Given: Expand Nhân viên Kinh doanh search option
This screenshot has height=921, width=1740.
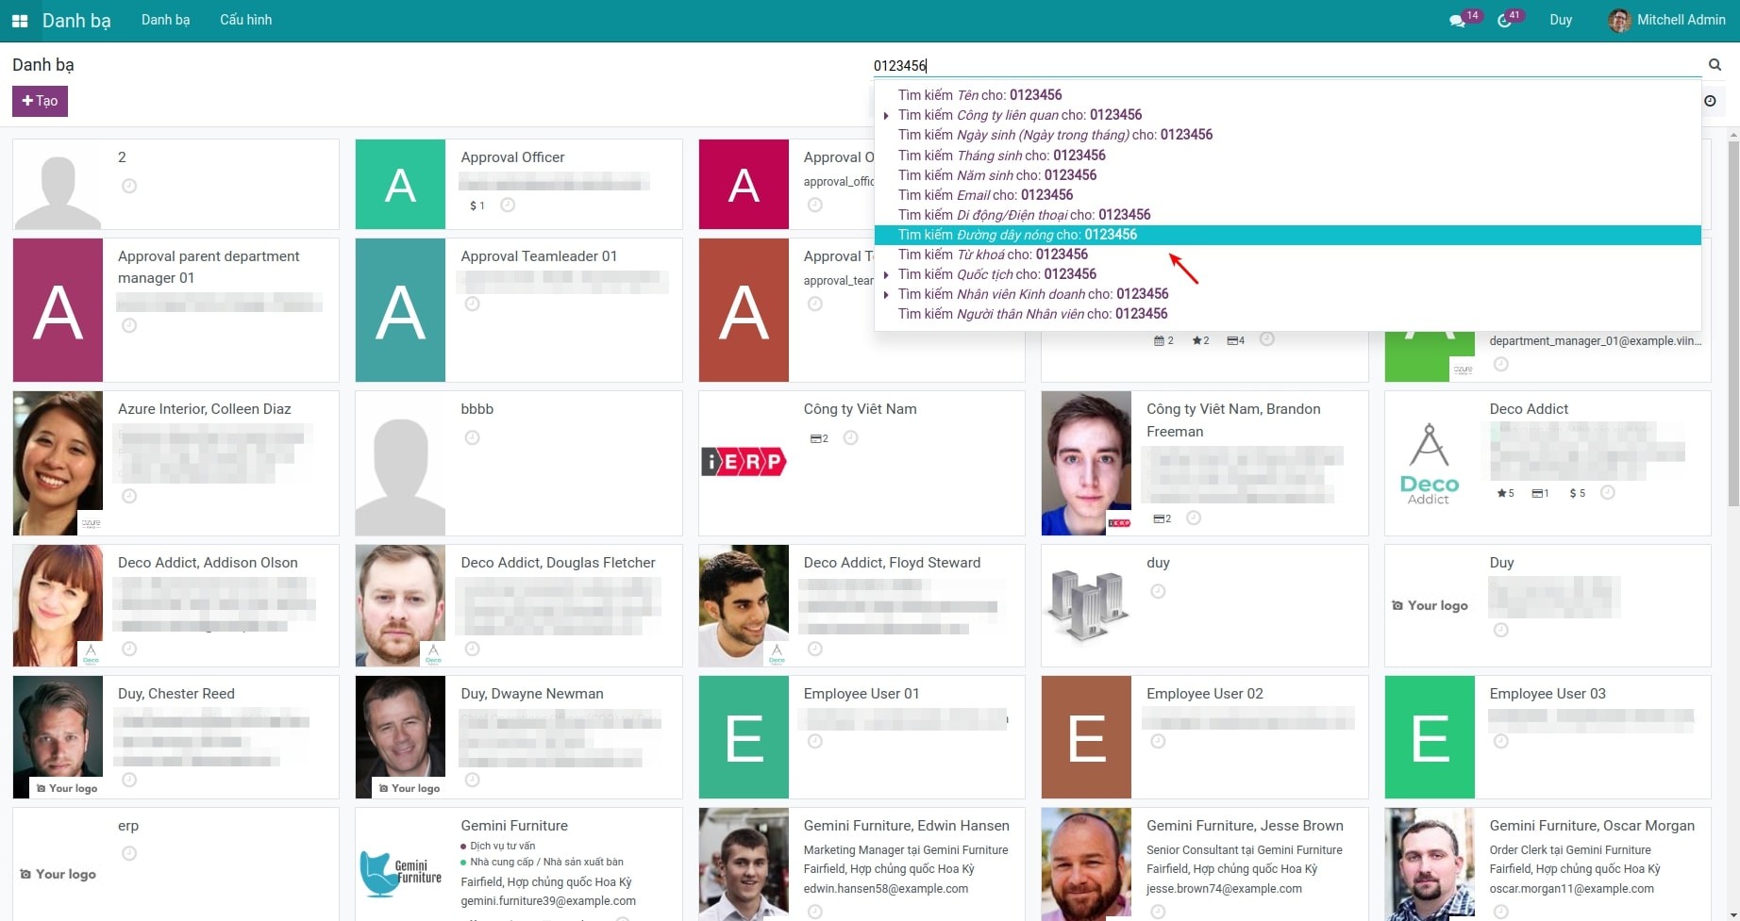Looking at the screenshot, I should 886,295.
